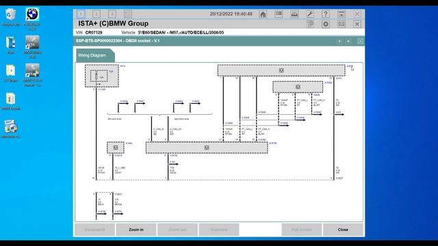The height and width of the screenshot is (246, 438).
Task: Open the BMW Repair folder on desktop
Action: (x=11, y=101)
